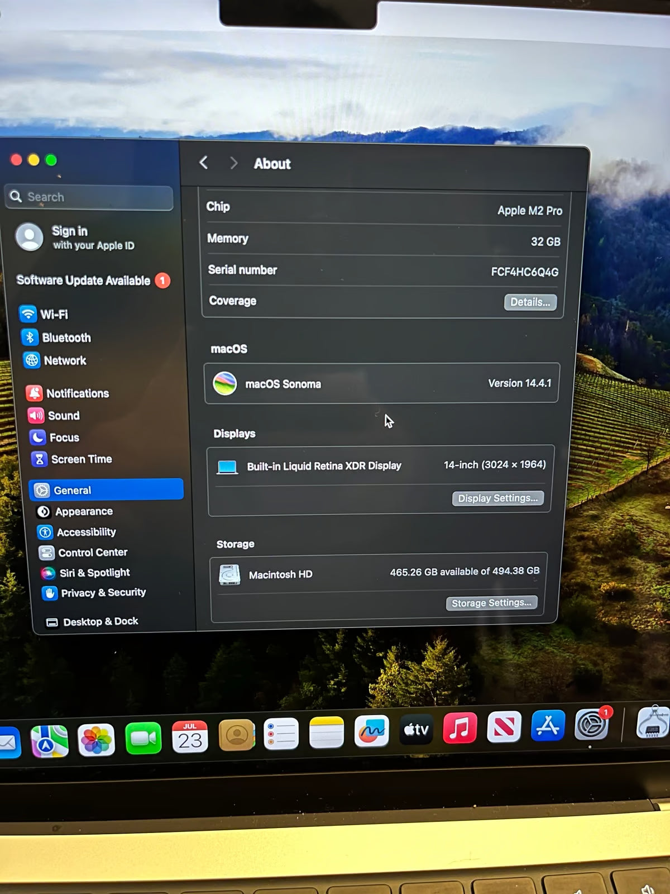
Task: Launch Freeform from the Dock
Action: point(371,731)
